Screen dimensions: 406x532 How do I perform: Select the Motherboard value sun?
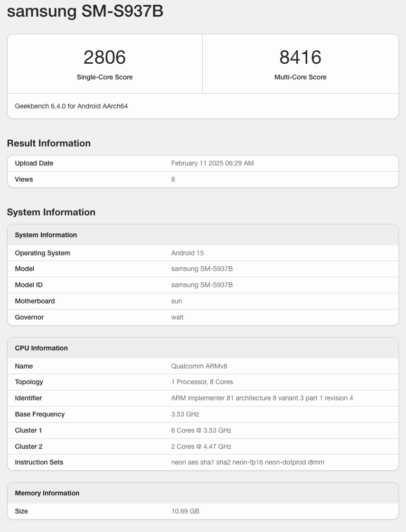(176, 301)
